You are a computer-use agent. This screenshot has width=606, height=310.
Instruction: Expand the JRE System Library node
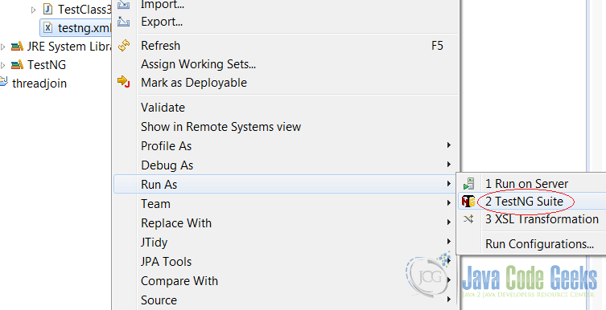click(3, 47)
